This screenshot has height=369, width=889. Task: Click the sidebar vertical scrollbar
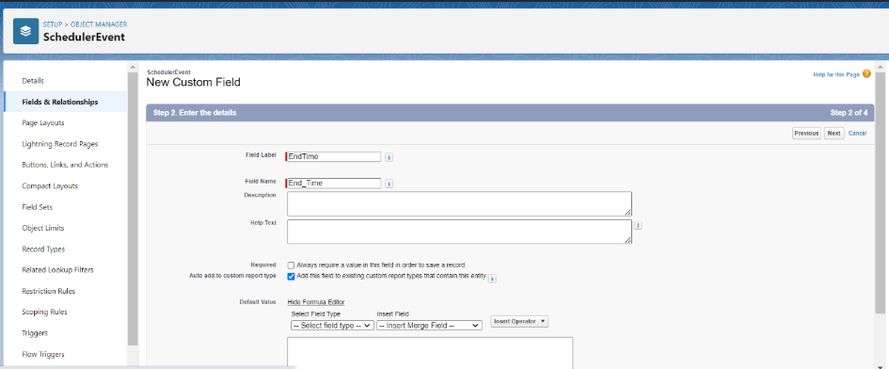[133, 208]
